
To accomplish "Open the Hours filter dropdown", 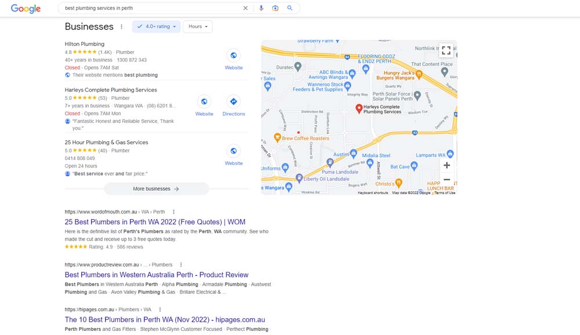I will [198, 27].
